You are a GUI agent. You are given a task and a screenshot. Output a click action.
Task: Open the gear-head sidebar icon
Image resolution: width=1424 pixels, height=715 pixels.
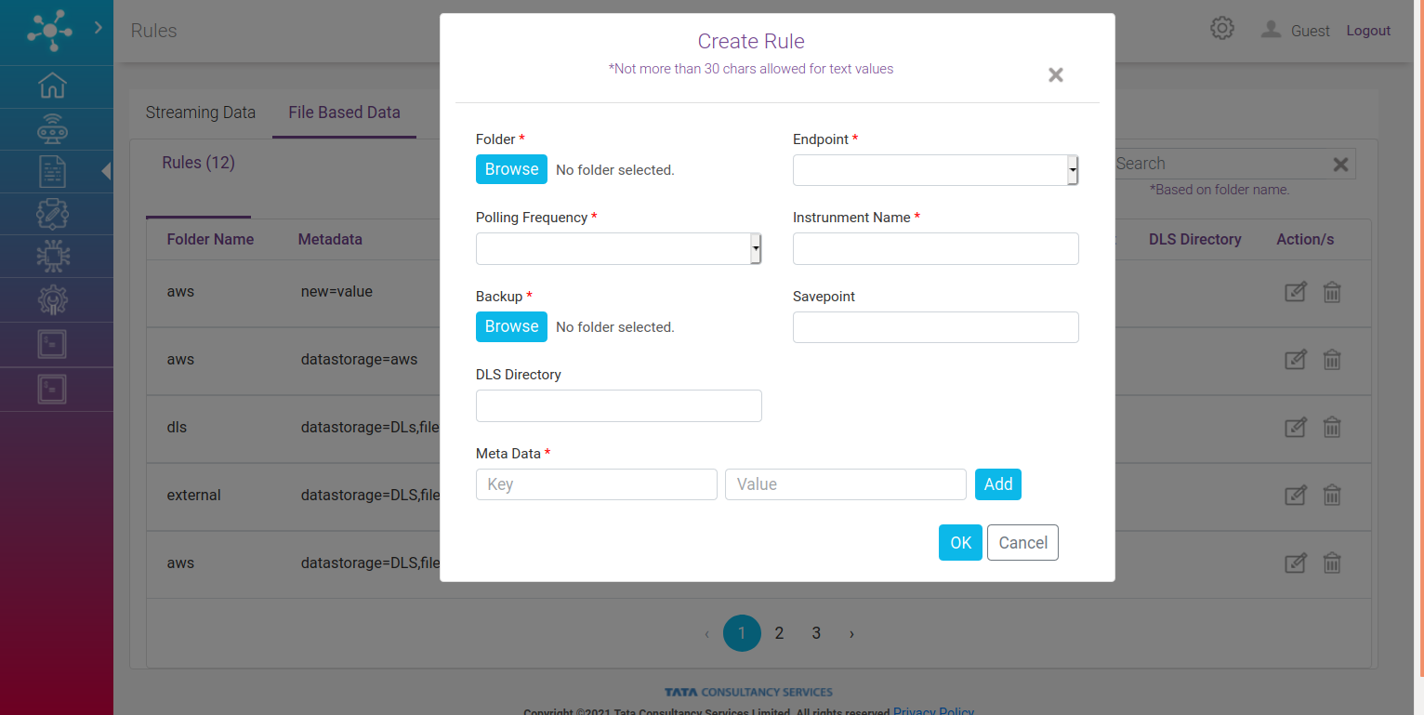click(x=53, y=299)
